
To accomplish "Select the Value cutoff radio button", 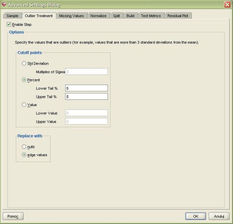I will point(24,105).
